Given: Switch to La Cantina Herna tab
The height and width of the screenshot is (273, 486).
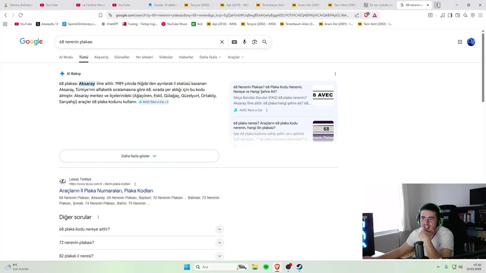Looking at the screenshot, I should tap(90, 5).
